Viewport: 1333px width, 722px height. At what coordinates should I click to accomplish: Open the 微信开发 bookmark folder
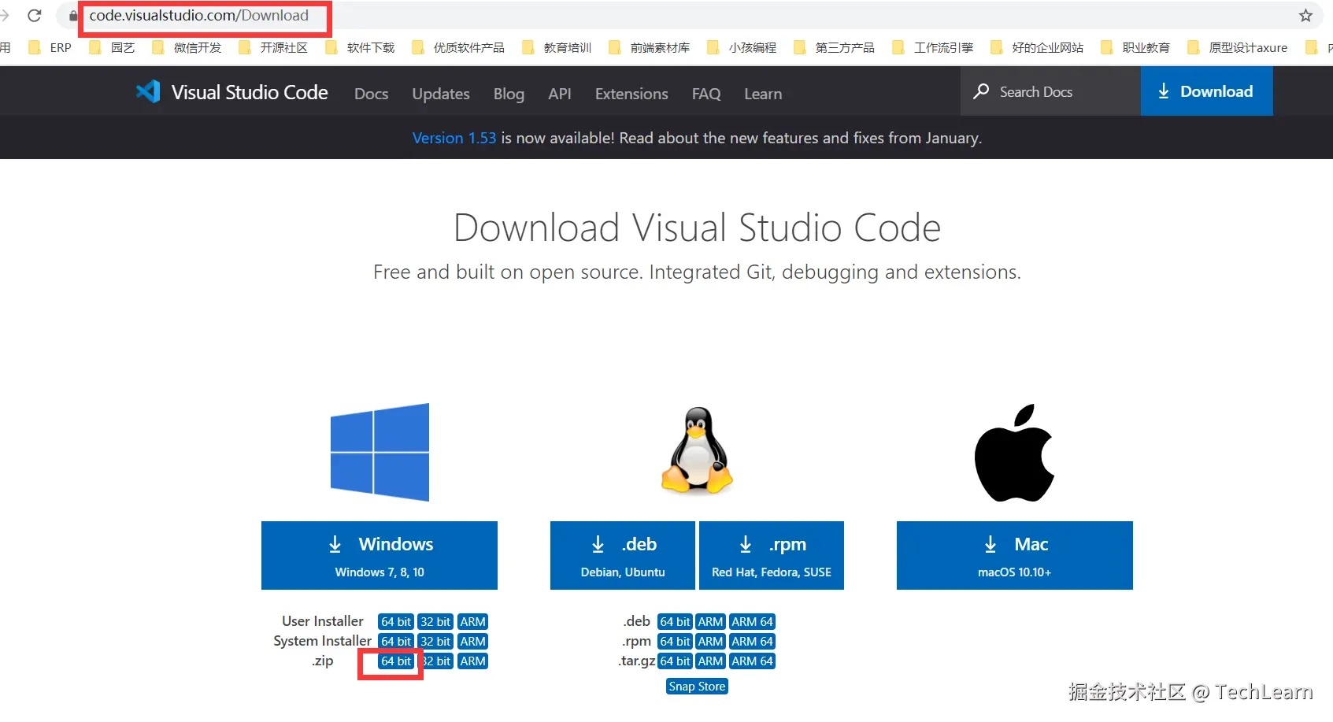pos(187,48)
